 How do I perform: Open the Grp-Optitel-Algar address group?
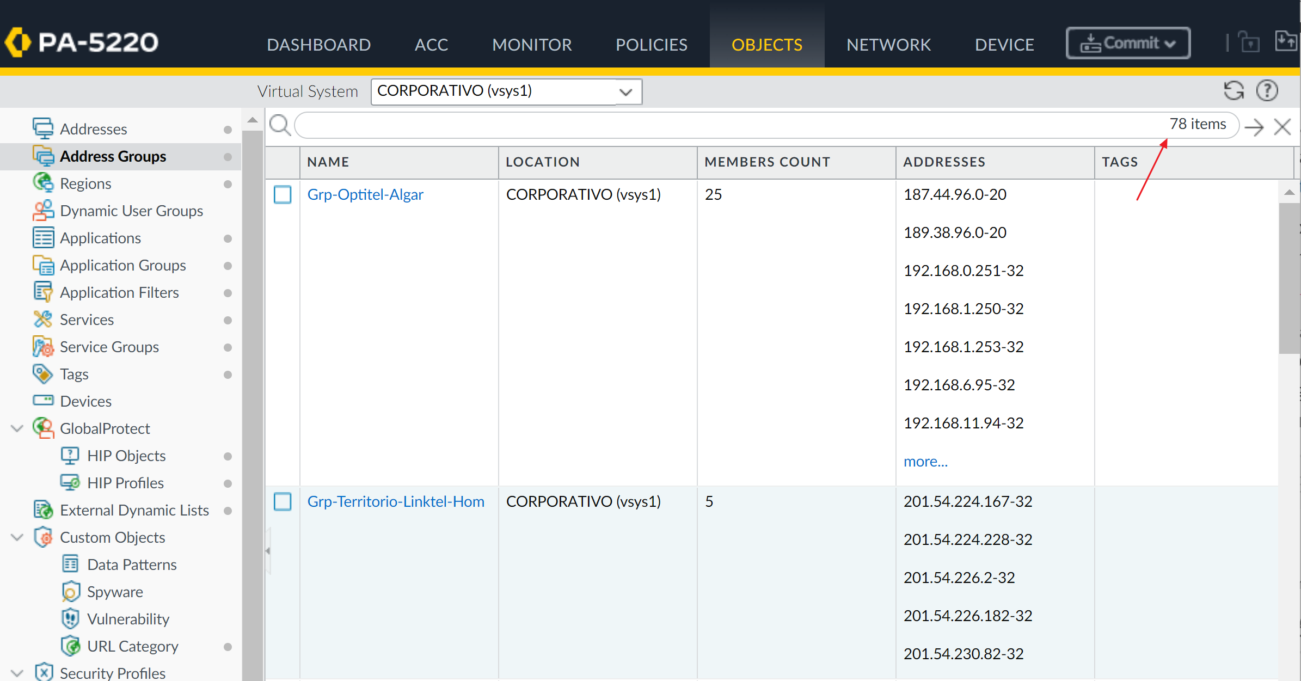(x=365, y=194)
